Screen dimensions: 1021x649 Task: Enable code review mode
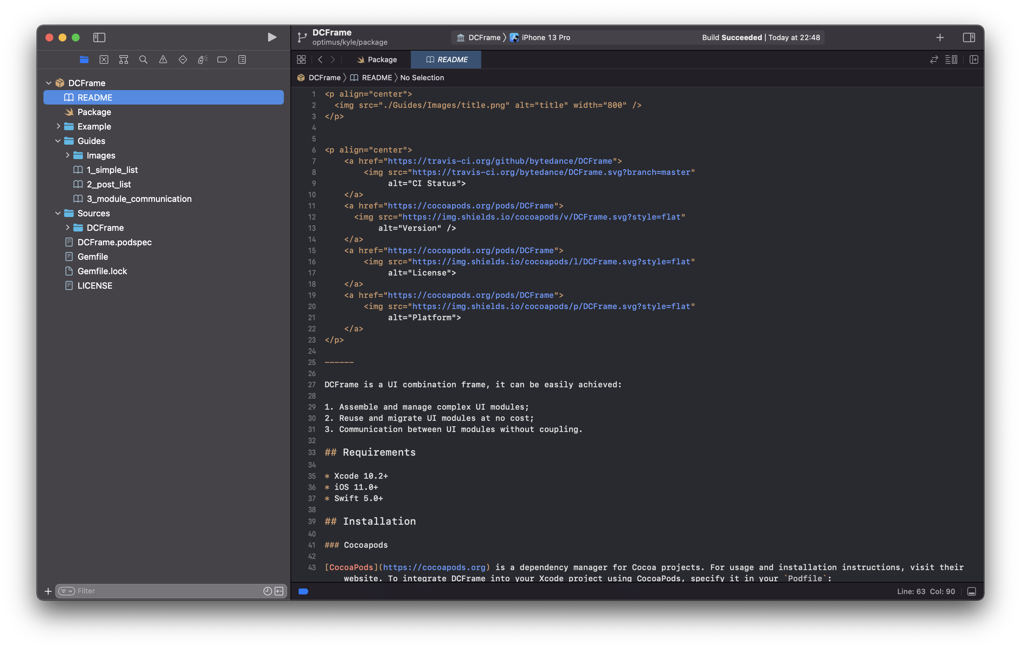click(934, 60)
